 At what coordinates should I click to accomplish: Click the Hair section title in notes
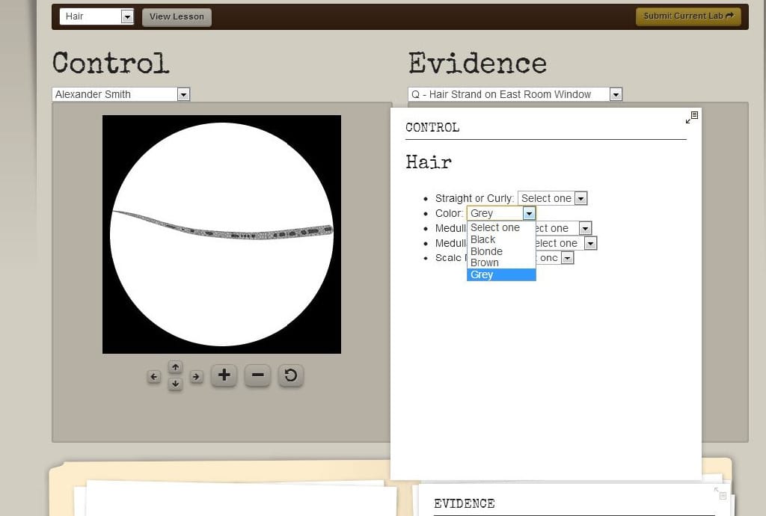pyautogui.click(x=429, y=162)
